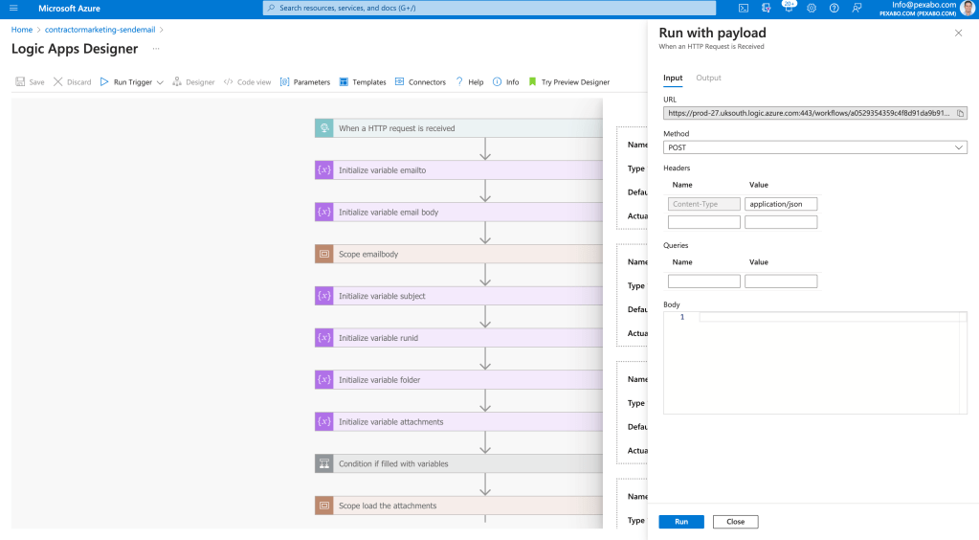The image size is (979, 540).
Task: Open the ellipsis menu beside Logic Apps Designer
Action: coord(156,49)
